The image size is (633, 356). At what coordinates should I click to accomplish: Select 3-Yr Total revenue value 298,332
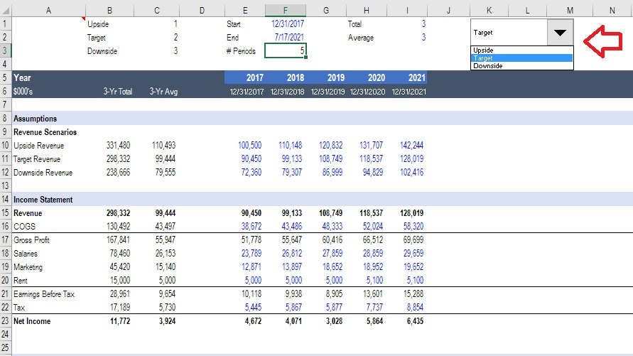[116, 213]
